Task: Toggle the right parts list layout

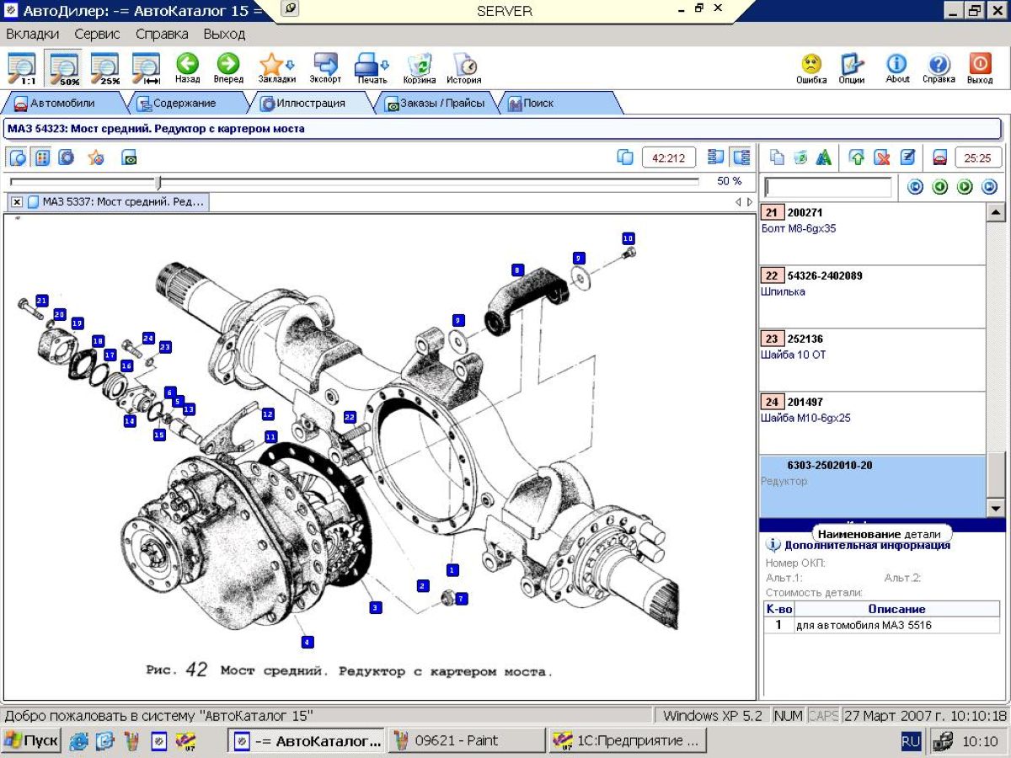Action: (x=741, y=157)
